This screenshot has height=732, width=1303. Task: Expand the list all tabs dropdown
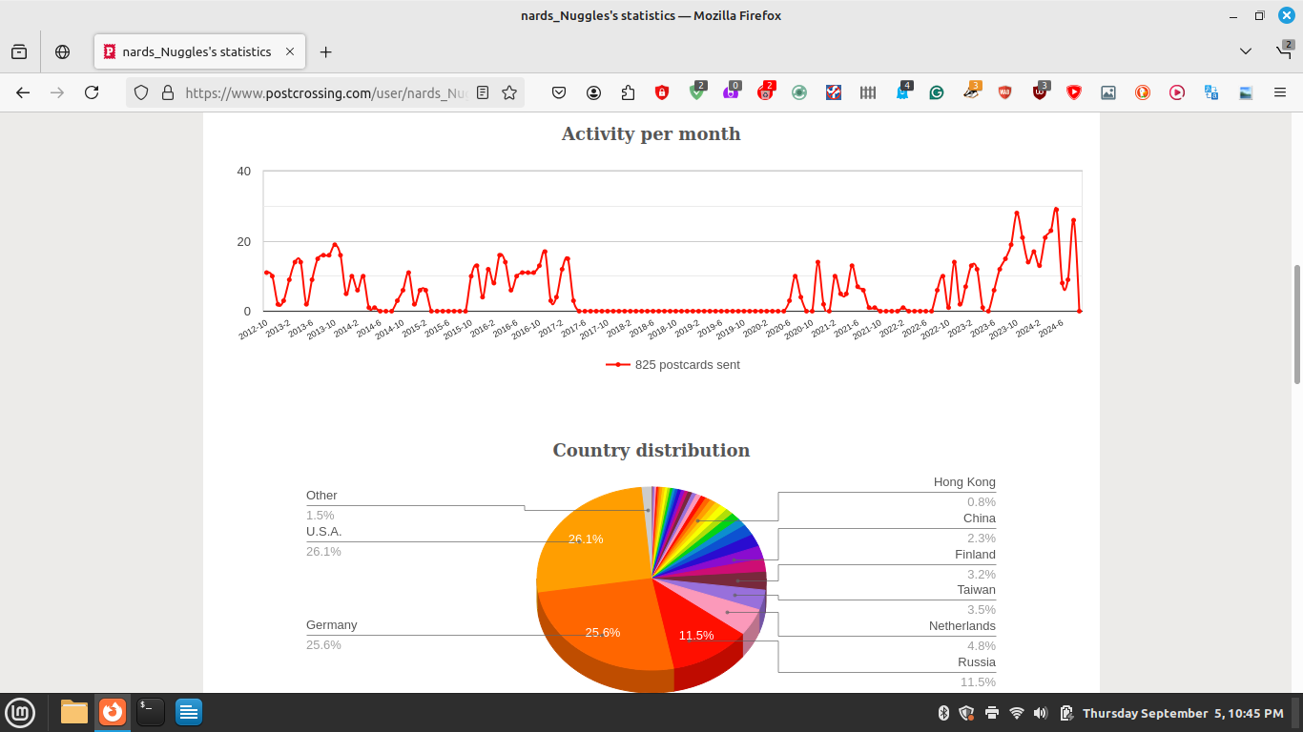point(1246,51)
